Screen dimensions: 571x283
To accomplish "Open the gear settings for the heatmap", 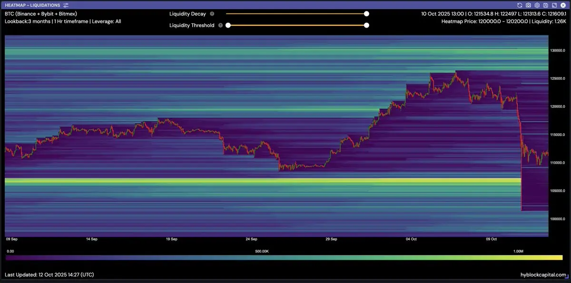I will (x=537, y=5).
